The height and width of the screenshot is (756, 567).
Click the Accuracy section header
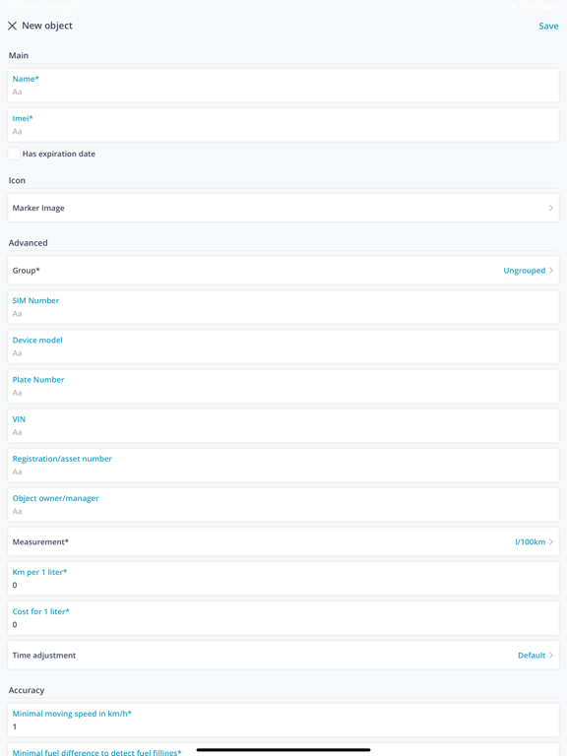(x=27, y=690)
